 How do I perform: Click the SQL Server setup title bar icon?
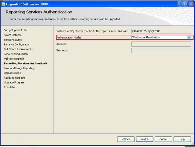[x=3, y=4]
